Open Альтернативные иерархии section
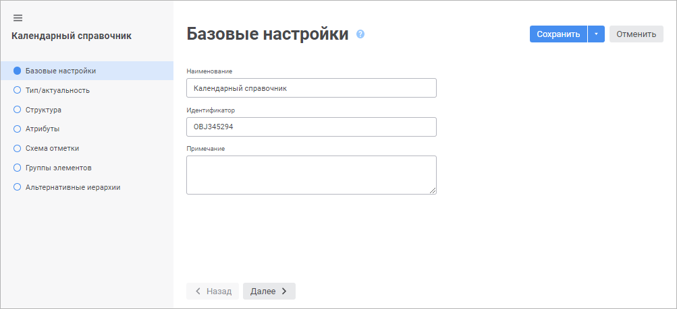Screen dimensions: 677x309 (72, 187)
